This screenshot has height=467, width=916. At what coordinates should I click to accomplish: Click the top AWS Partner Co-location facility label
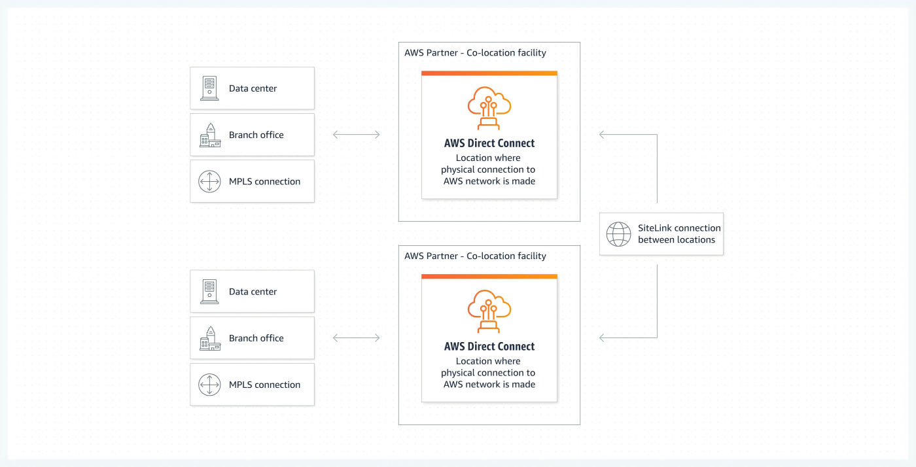tap(475, 53)
